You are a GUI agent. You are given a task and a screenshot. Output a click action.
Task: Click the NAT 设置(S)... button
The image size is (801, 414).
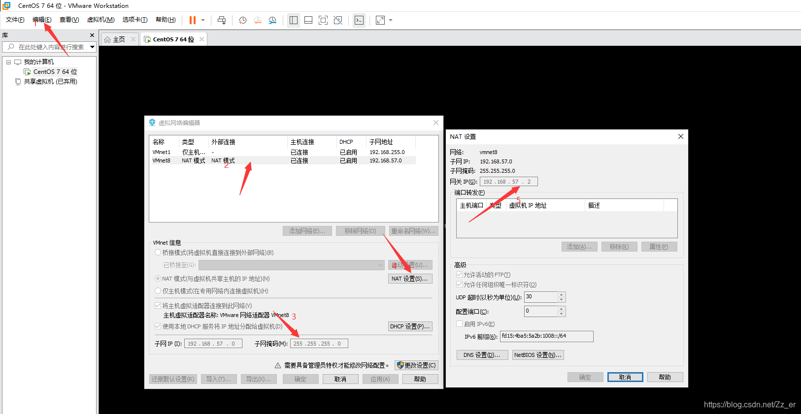pos(410,279)
